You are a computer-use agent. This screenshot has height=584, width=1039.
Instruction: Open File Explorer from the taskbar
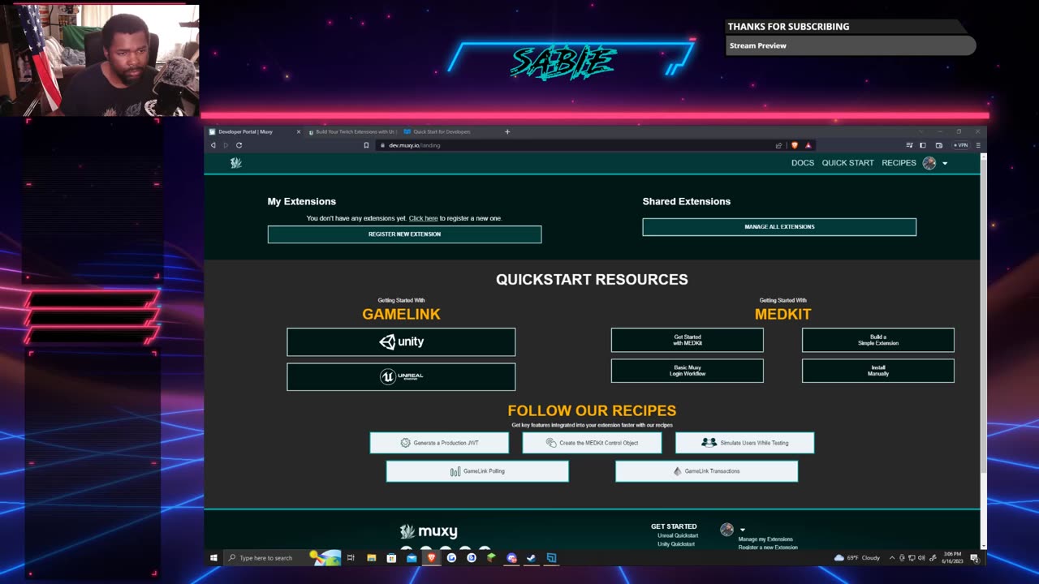[371, 558]
